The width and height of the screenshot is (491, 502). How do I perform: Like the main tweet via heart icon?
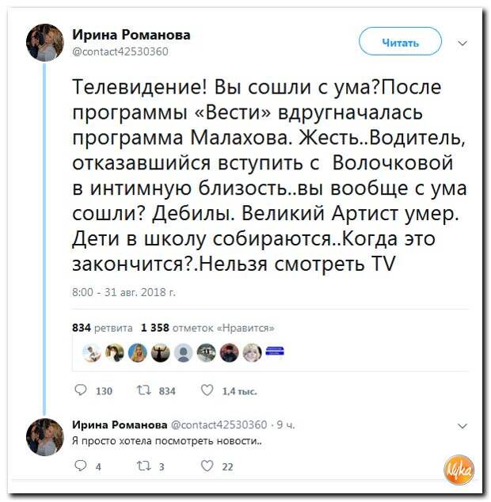coord(207,390)
